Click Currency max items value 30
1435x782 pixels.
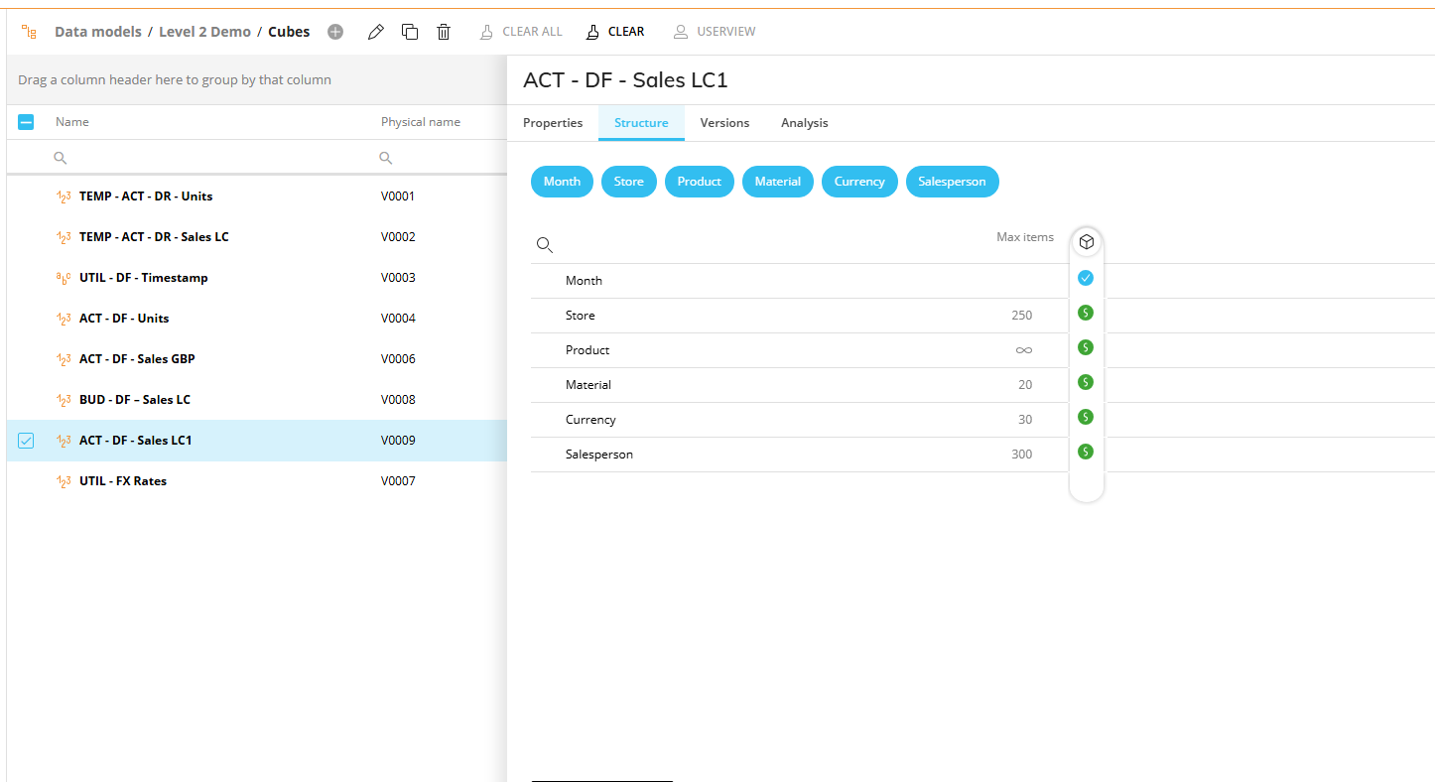tap(1025, 420)
